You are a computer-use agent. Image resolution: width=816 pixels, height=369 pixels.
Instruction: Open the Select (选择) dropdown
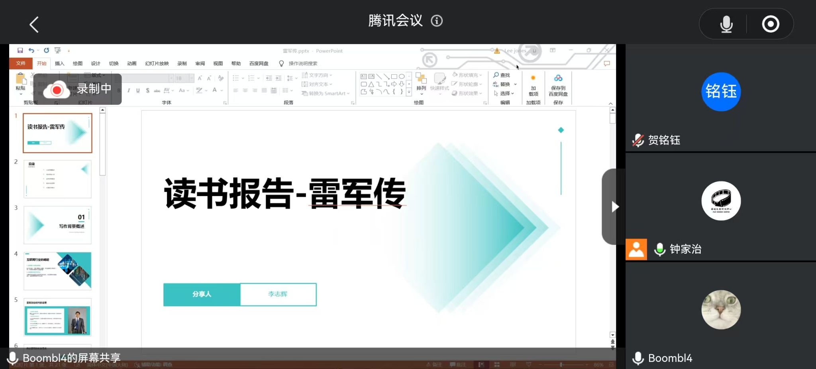click(x=504, y=93)
